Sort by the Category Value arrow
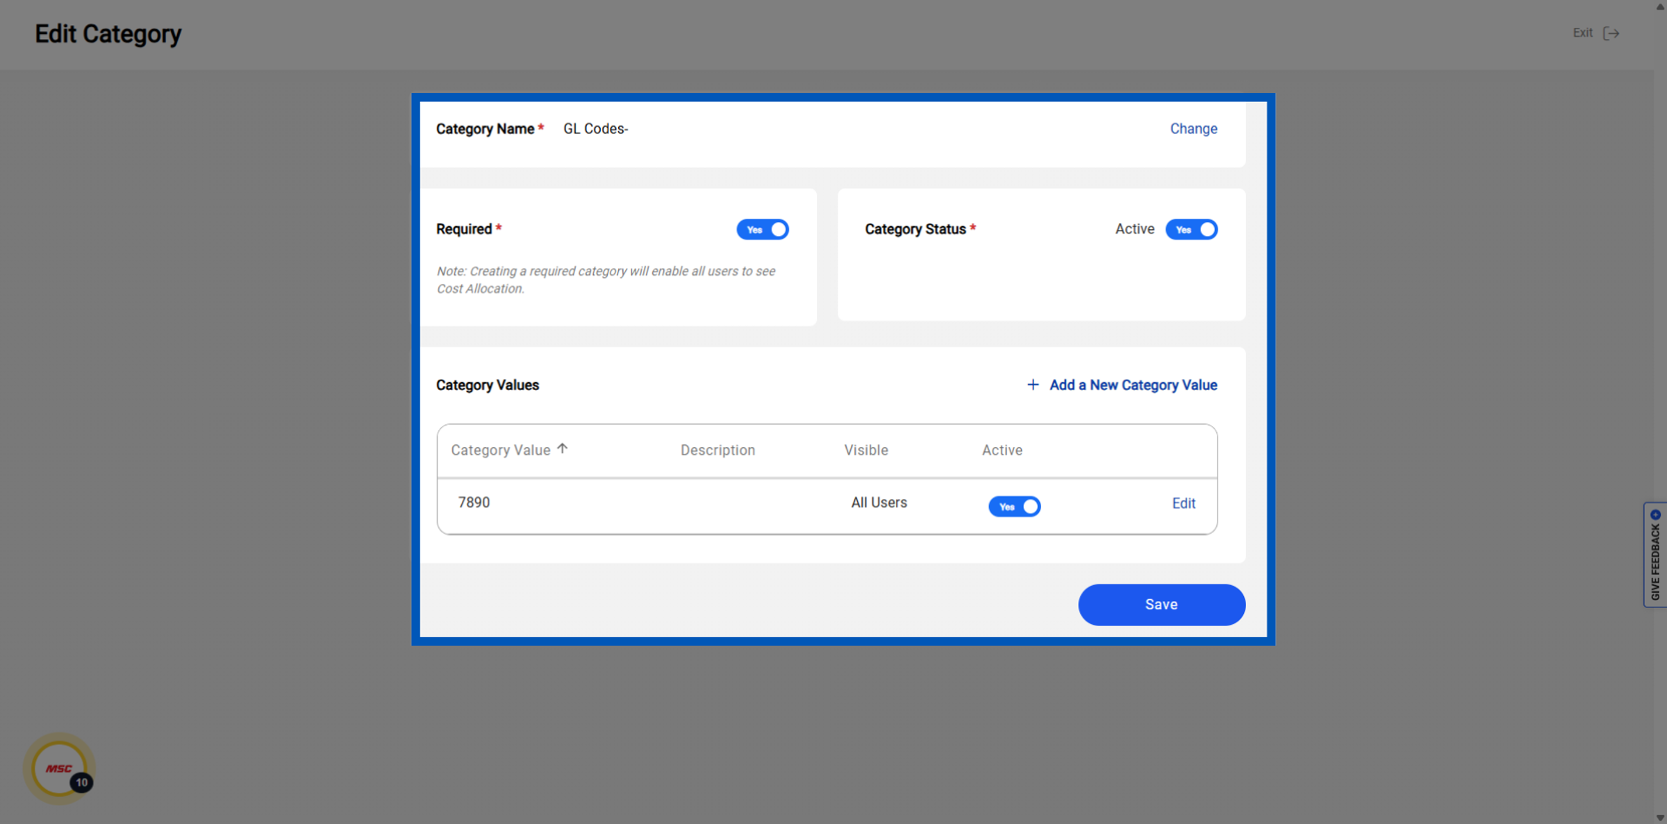This screenshot has width=1667, height=824. (563, 448)
